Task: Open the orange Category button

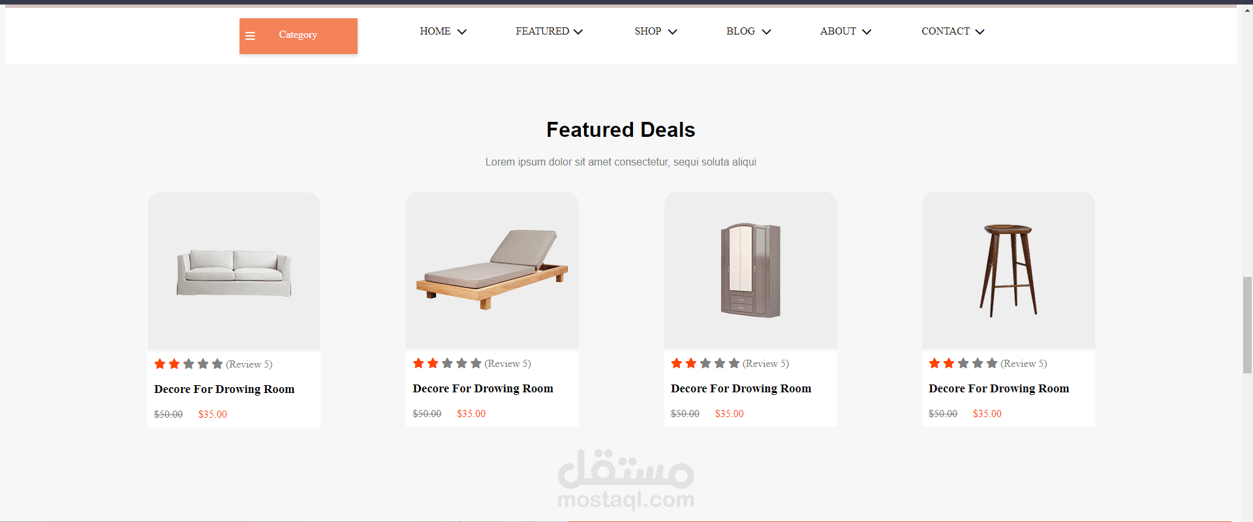Action: [298, 36]
